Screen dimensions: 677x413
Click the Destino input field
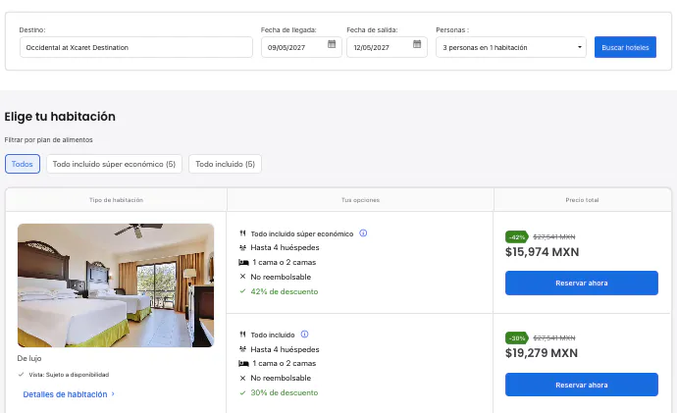[136, 47]
